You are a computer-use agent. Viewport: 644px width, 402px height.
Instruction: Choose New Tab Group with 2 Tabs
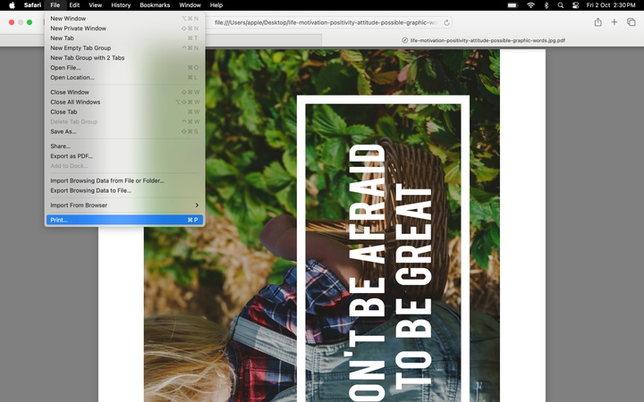click(x=124, y=58)
